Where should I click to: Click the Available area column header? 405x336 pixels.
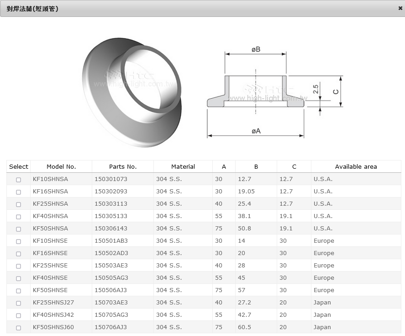point(356,167)
